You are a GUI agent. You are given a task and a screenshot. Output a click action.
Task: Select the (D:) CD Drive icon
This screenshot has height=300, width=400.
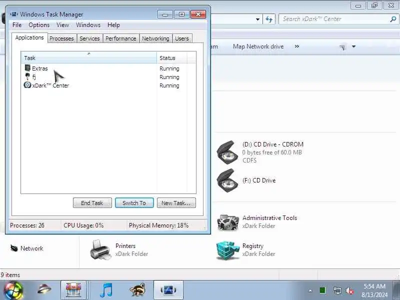click(227, 152)
